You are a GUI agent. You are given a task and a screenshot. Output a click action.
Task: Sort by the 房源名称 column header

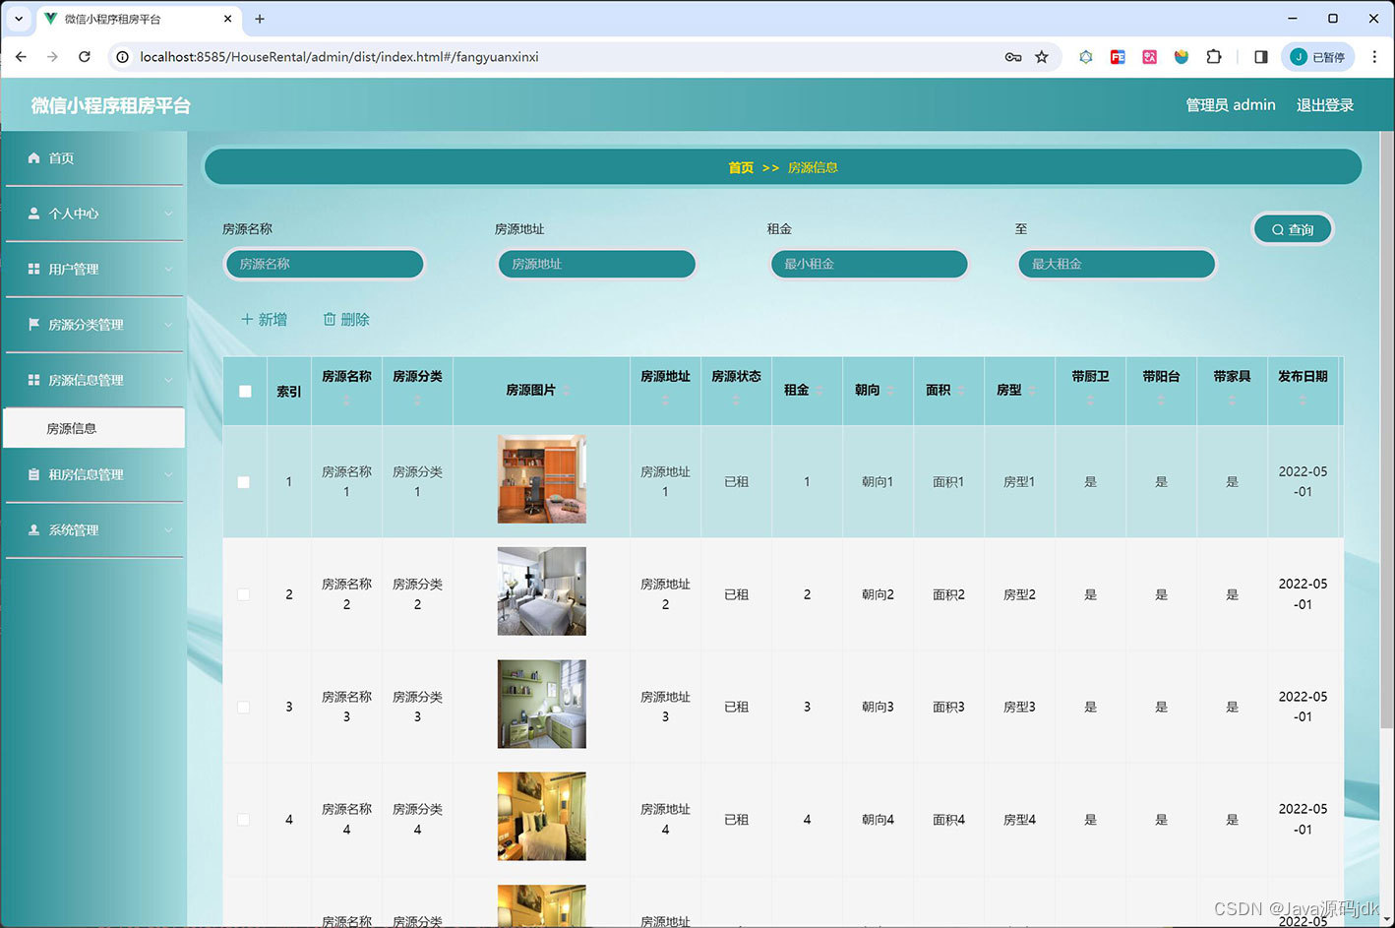click(346, 389)
